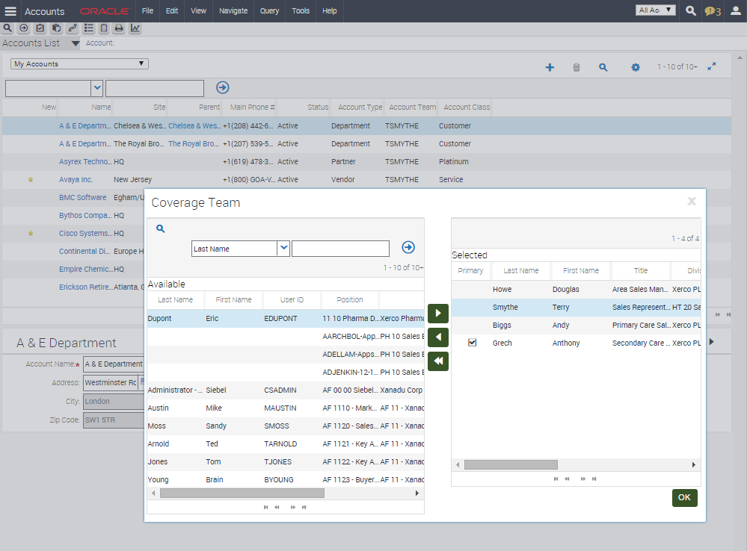
Task: Click the Coverage Team search text field
Action: (340, 249)
